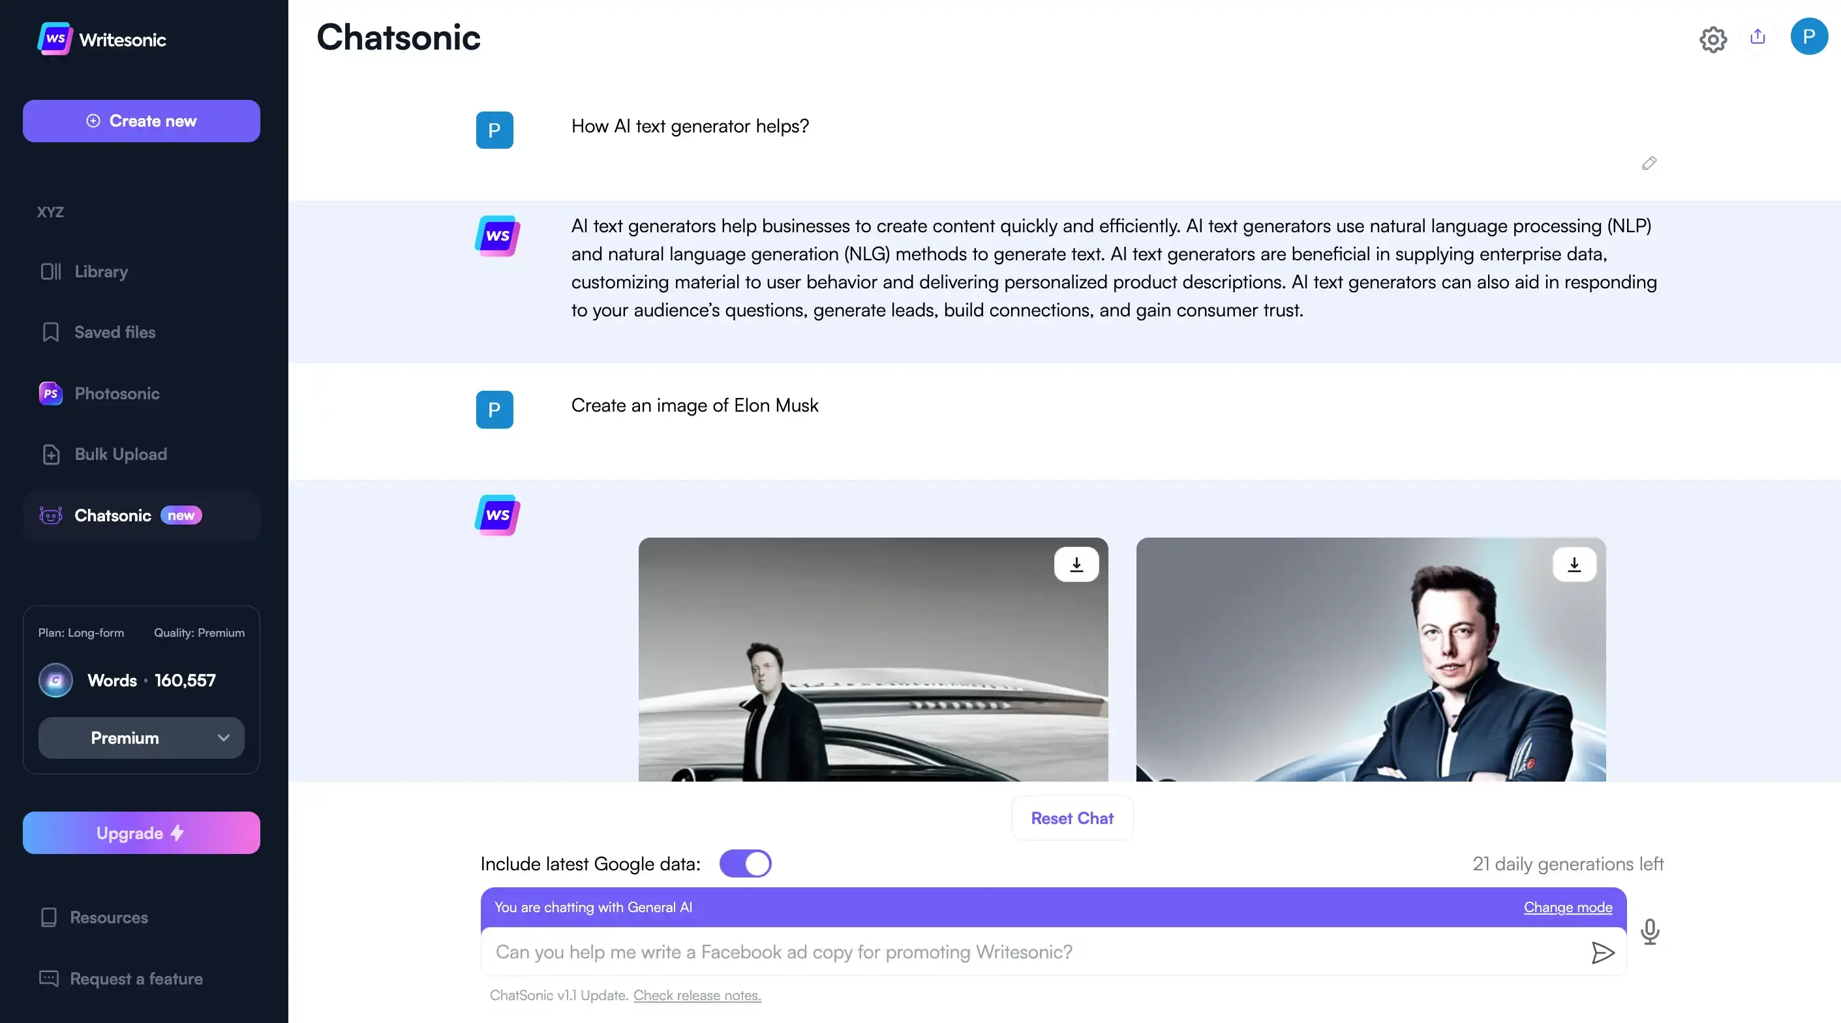This screenshot has height=1023, width=1841.
Task: Download the first Elon Musk image
Action: point(1077,564)
